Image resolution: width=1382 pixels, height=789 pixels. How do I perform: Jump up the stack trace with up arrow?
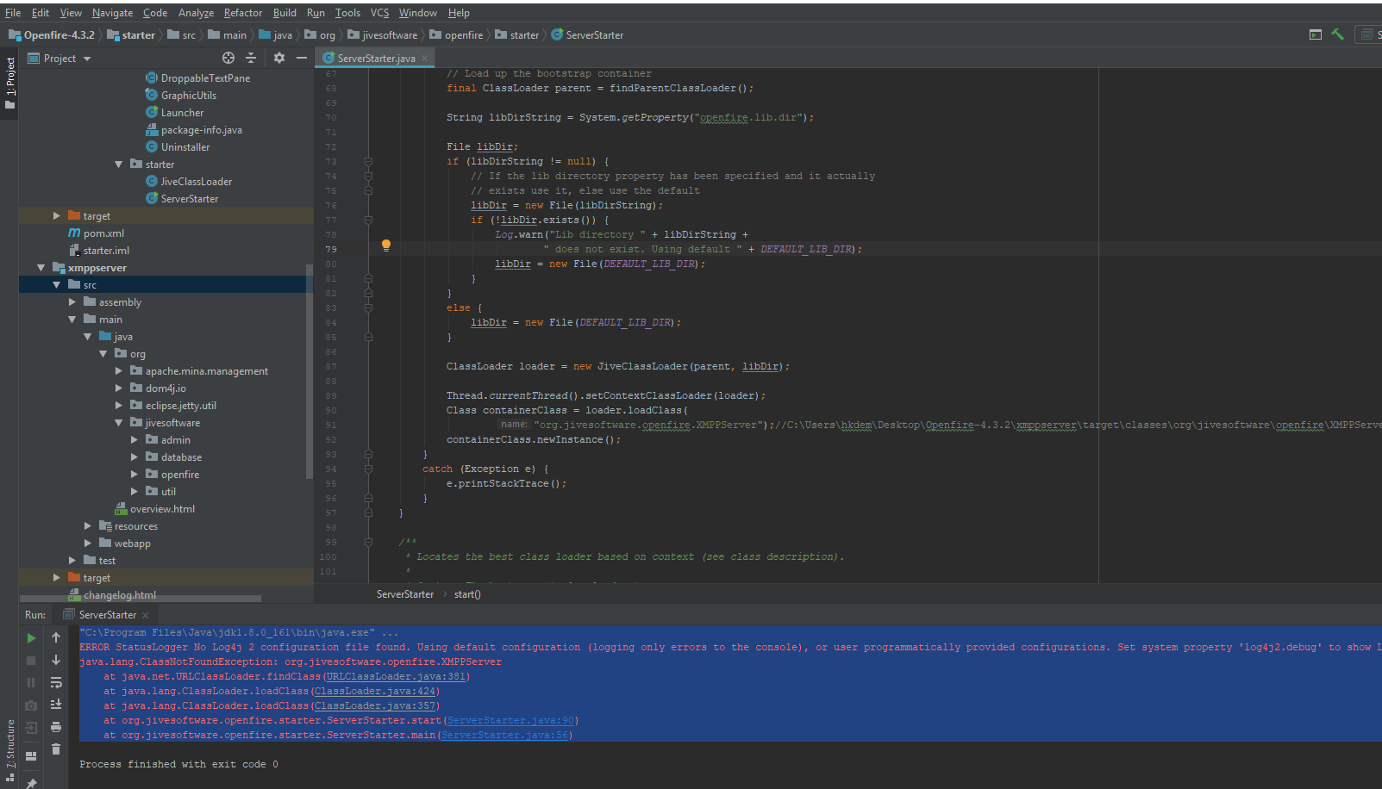coord(56,638)
